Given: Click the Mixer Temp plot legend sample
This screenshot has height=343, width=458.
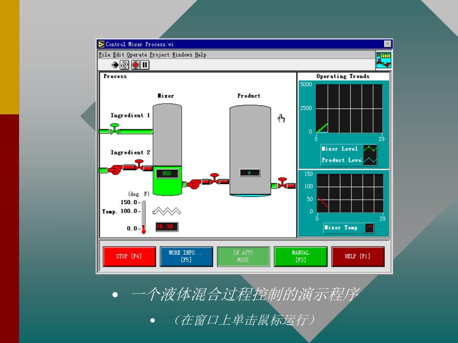Looking at the screenshot, I should pyautogui.click(x=369, y=227).
